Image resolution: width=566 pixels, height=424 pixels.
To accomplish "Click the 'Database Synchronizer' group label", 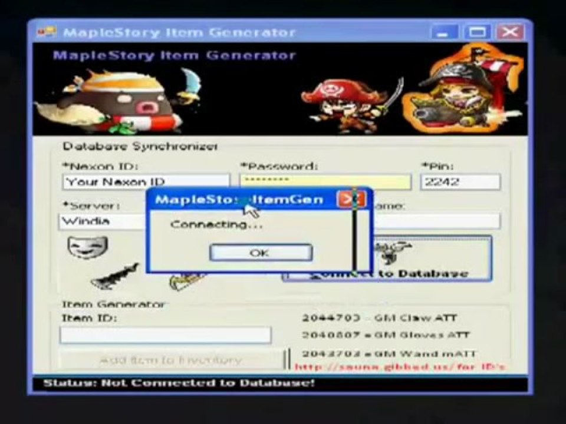I will click(x=140, y=147).
